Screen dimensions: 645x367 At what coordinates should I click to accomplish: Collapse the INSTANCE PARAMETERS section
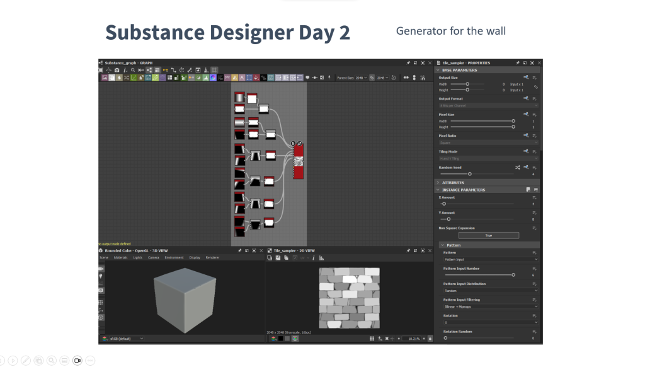438,190
